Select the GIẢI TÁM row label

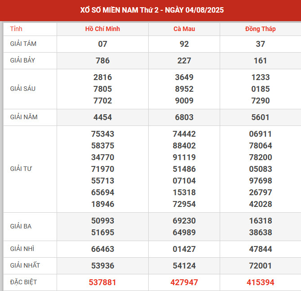pyautogui.click(x=24, y=44)
